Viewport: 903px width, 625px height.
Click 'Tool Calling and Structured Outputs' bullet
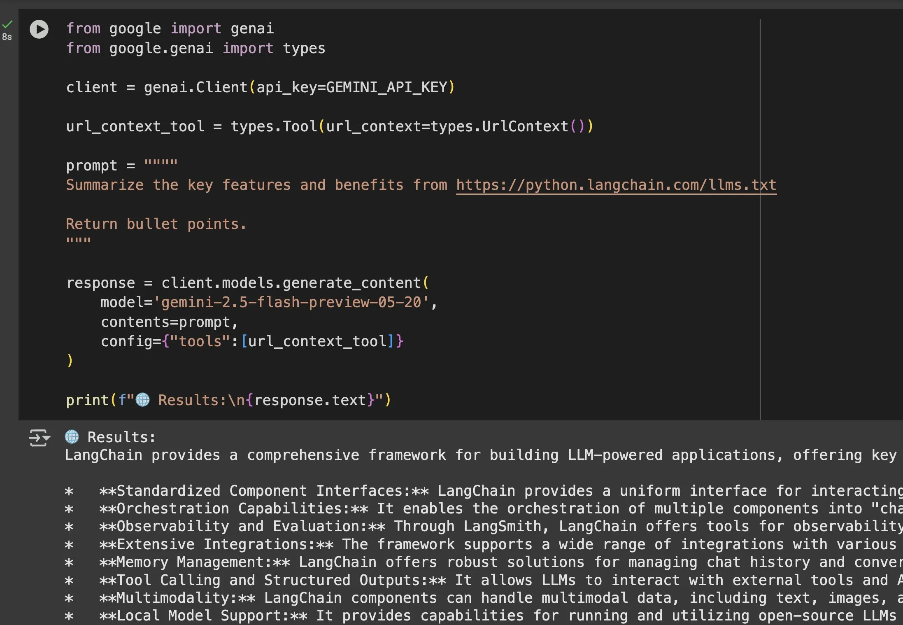click(x=484, y=580)
